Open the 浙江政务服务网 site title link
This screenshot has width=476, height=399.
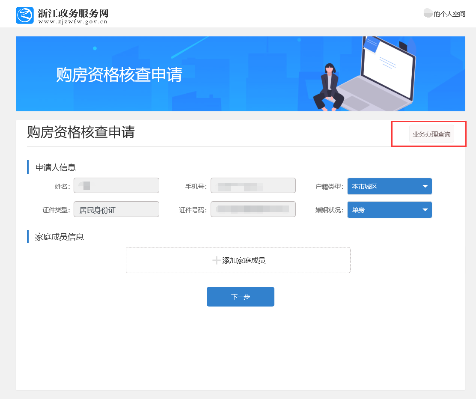click(x=73, y=13)
